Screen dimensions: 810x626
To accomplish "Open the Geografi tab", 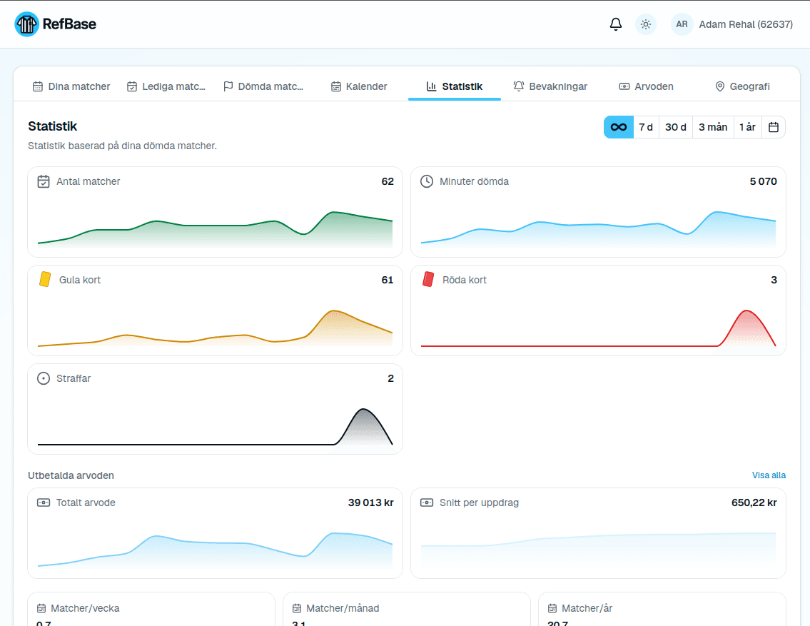I will point(742,86).
